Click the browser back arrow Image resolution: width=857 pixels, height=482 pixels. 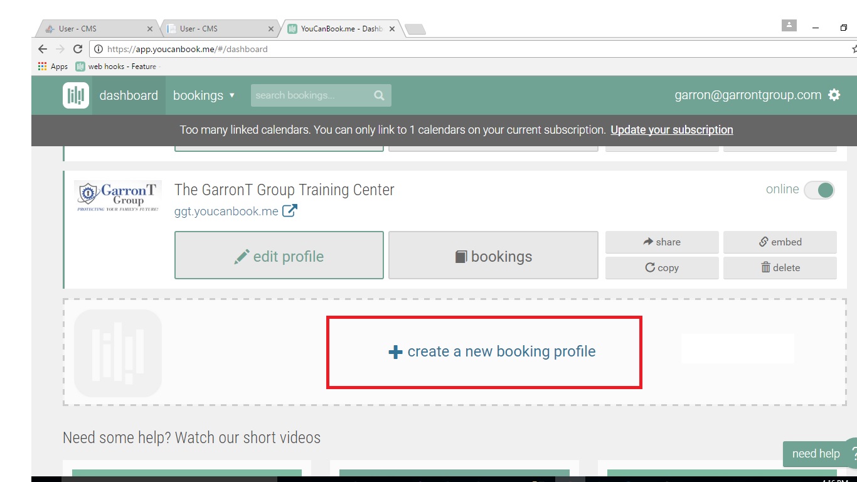click(42, 49)
